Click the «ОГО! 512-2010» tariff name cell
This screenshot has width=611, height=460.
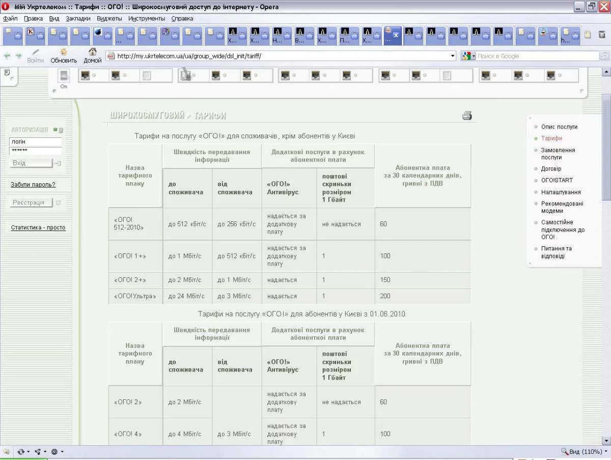click(x=135, y=224)
